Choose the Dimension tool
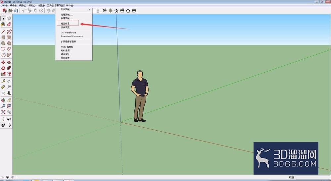Image resolution: width=331 pixels, height=181 pixels. tap(9, 81)
